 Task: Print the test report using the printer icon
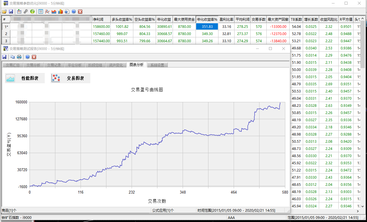pos(19,57)
